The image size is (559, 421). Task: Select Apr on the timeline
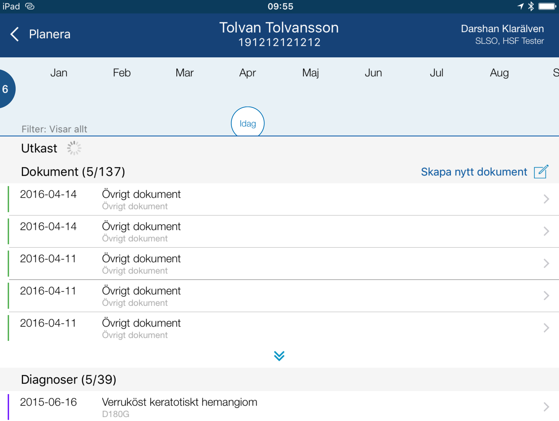coord(248,73)
